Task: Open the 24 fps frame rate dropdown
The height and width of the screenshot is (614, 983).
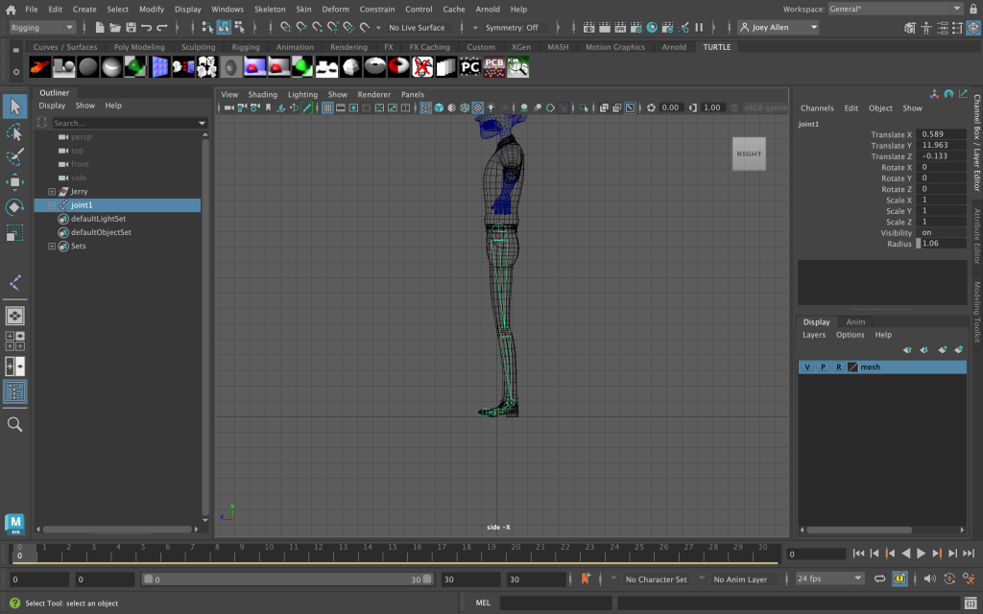Action: (829, 579)
